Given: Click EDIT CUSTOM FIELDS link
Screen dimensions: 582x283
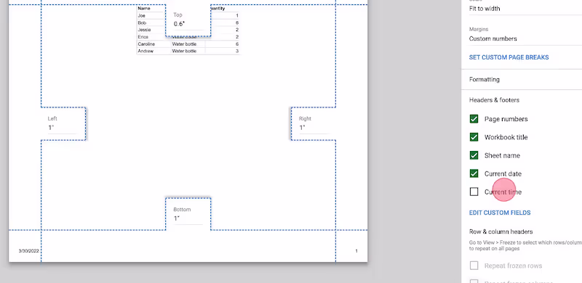Looking at the screenshot, I should [x=500, y=213].
